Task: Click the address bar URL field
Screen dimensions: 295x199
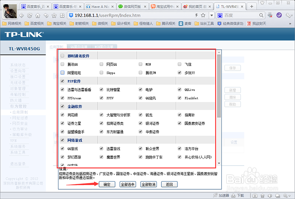Action: pos(131,16)
